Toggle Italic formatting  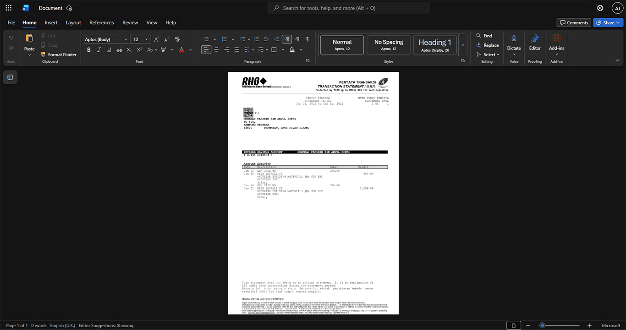coord(99,49)
